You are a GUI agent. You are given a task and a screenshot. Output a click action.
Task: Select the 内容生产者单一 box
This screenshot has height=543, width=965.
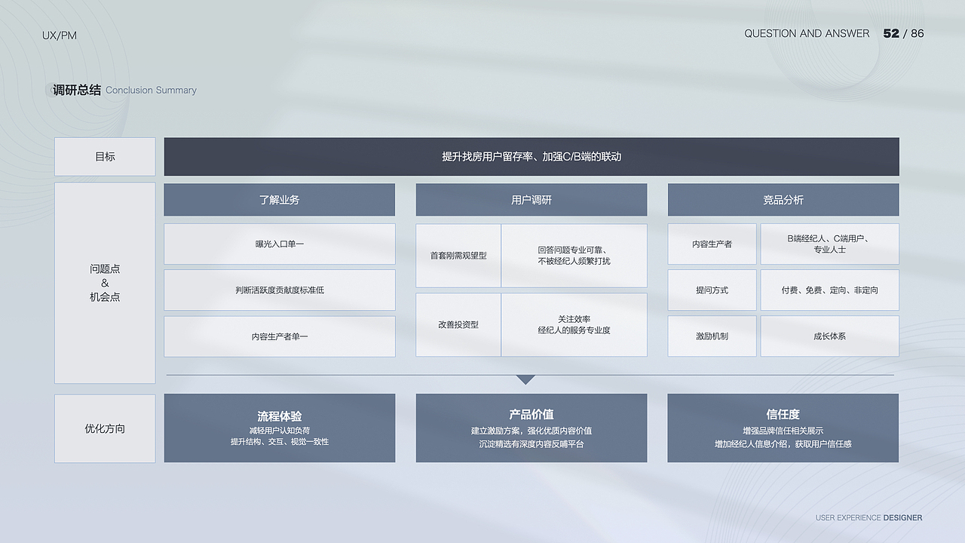click(x=280, y=336)
